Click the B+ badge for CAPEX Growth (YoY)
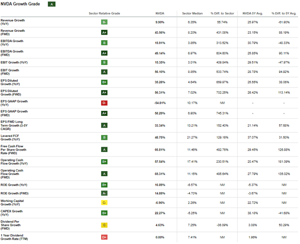Screen dimensions: 300x244 tap(104, 213)
